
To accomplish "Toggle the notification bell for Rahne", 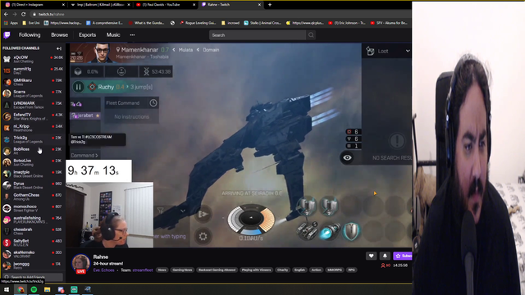I will pos(385,256).
